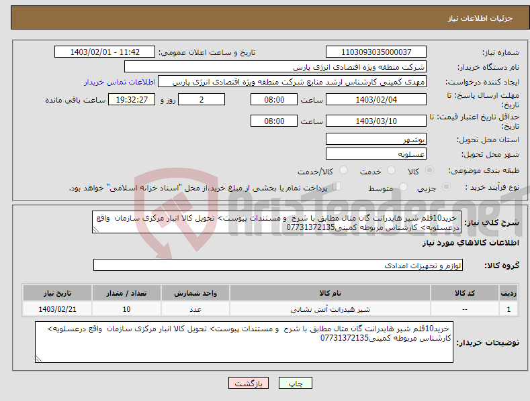Click the requester field مهدی کمینی
Screen dimensions: 530x401
[292, 82]
